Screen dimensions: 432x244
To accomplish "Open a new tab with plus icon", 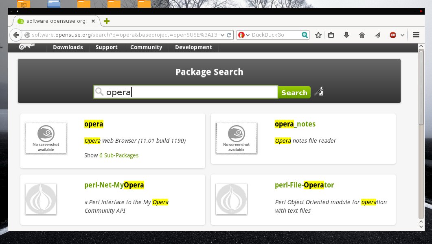I will 107,21.
